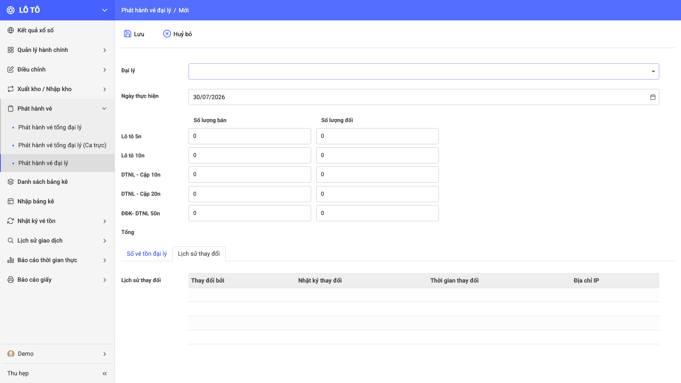
Task: Click the Danh sách bảng kê layers icon
Action: (x=11, y=182)
